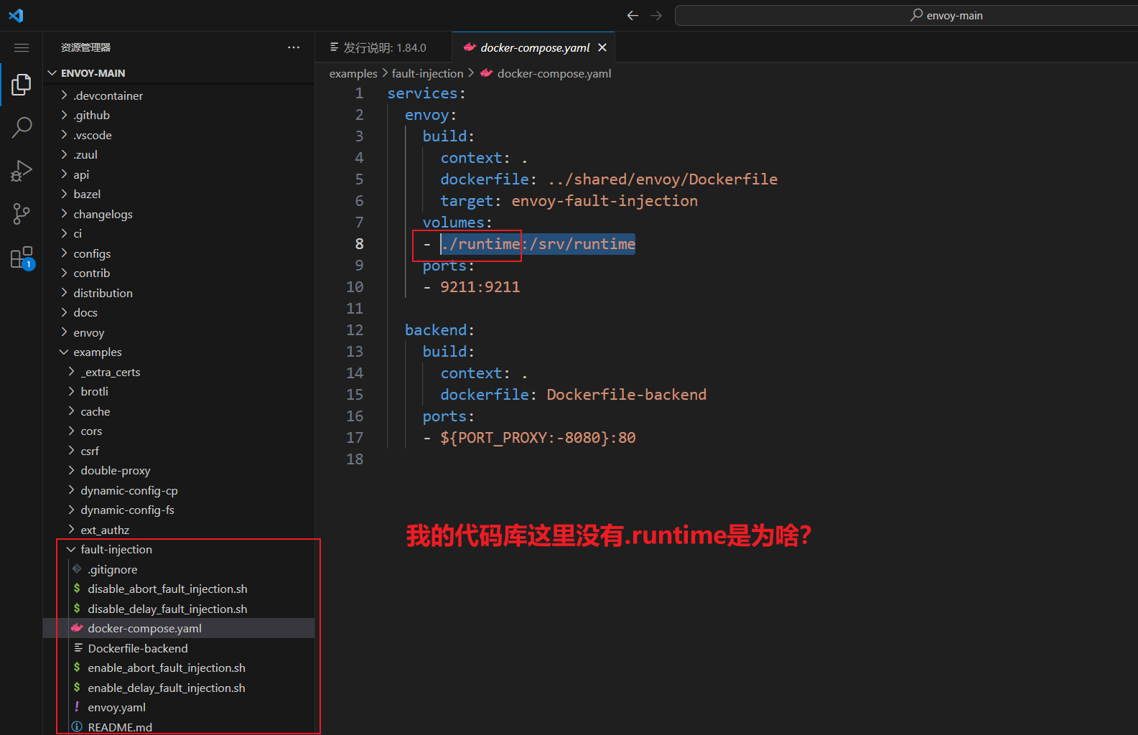Open disable_abort_fault_injection.sh file
Viewport: 1138px width, 735px height.
(x=179, y=589)
